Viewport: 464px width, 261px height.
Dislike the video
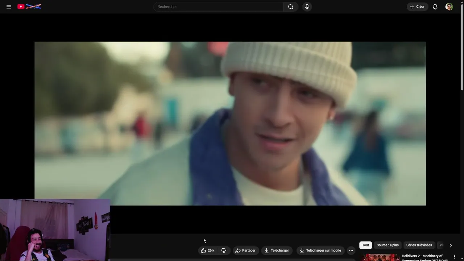(224, 250)
